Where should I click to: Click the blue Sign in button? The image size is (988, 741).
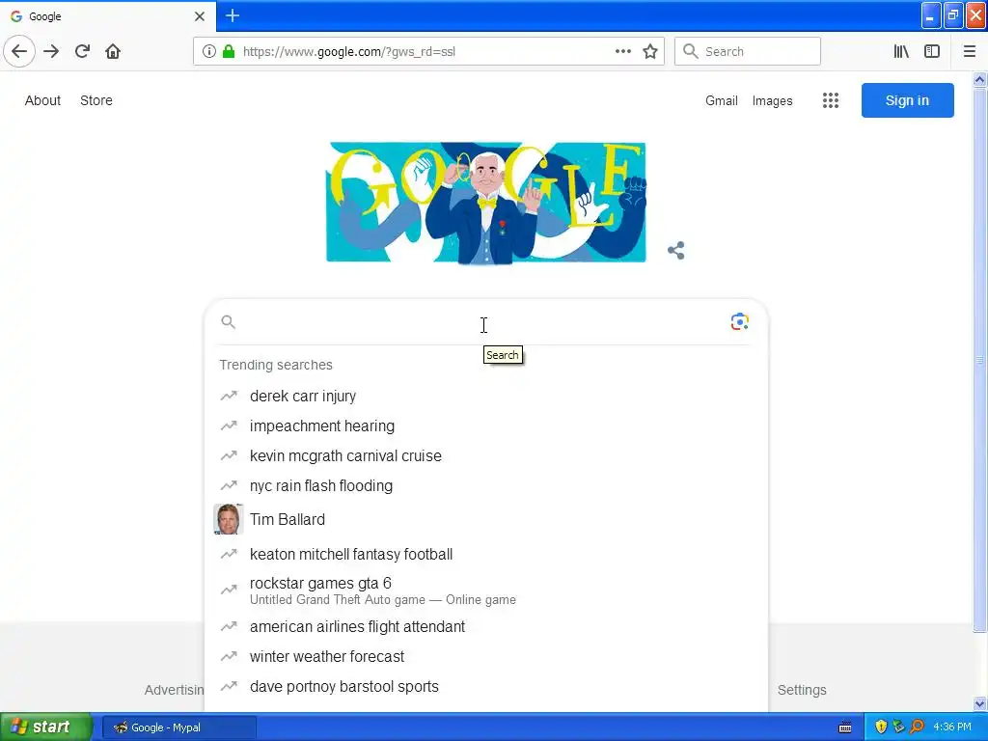907,100
